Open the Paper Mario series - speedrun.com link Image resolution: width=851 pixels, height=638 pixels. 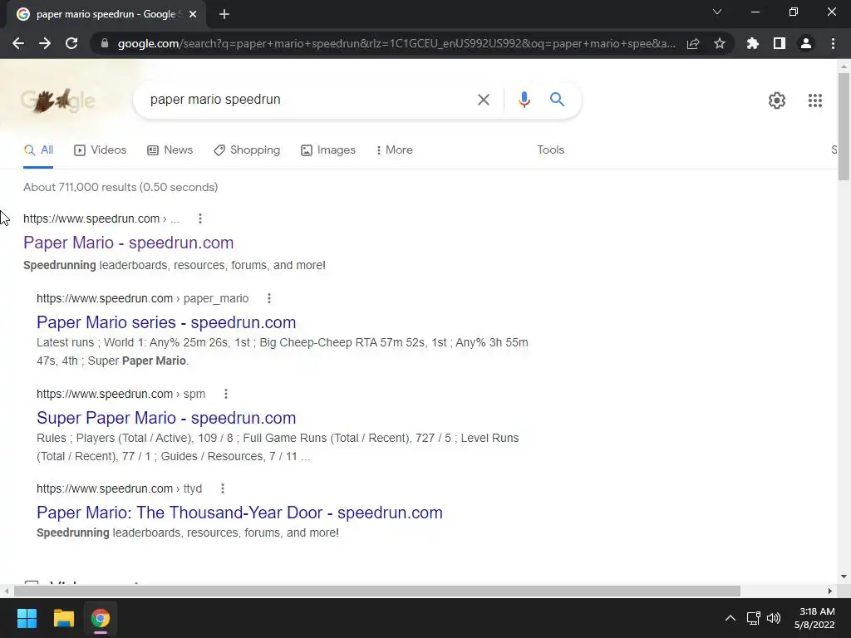[x=166, y=322]
